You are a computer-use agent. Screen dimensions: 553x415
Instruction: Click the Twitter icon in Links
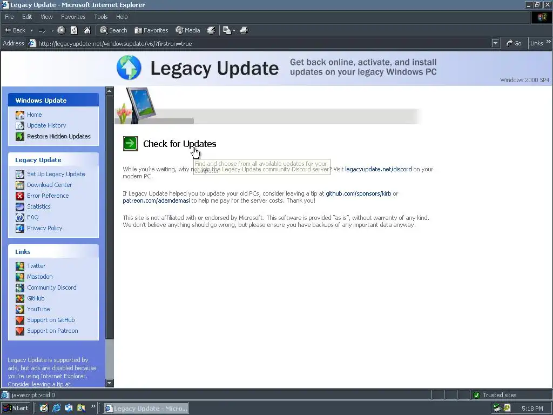(20, 266)
